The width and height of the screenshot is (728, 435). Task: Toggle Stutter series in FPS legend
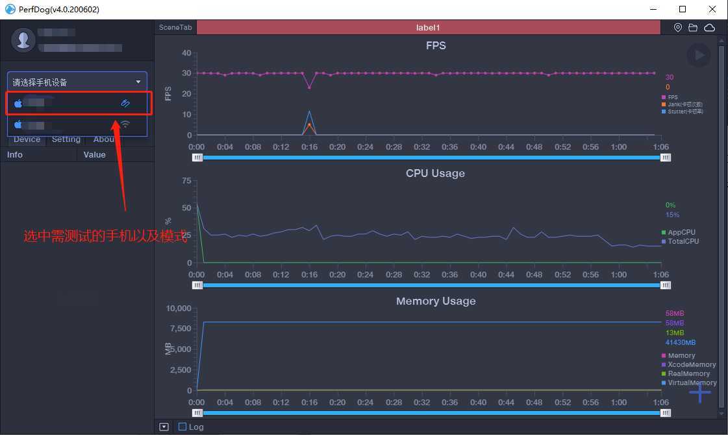682,112
